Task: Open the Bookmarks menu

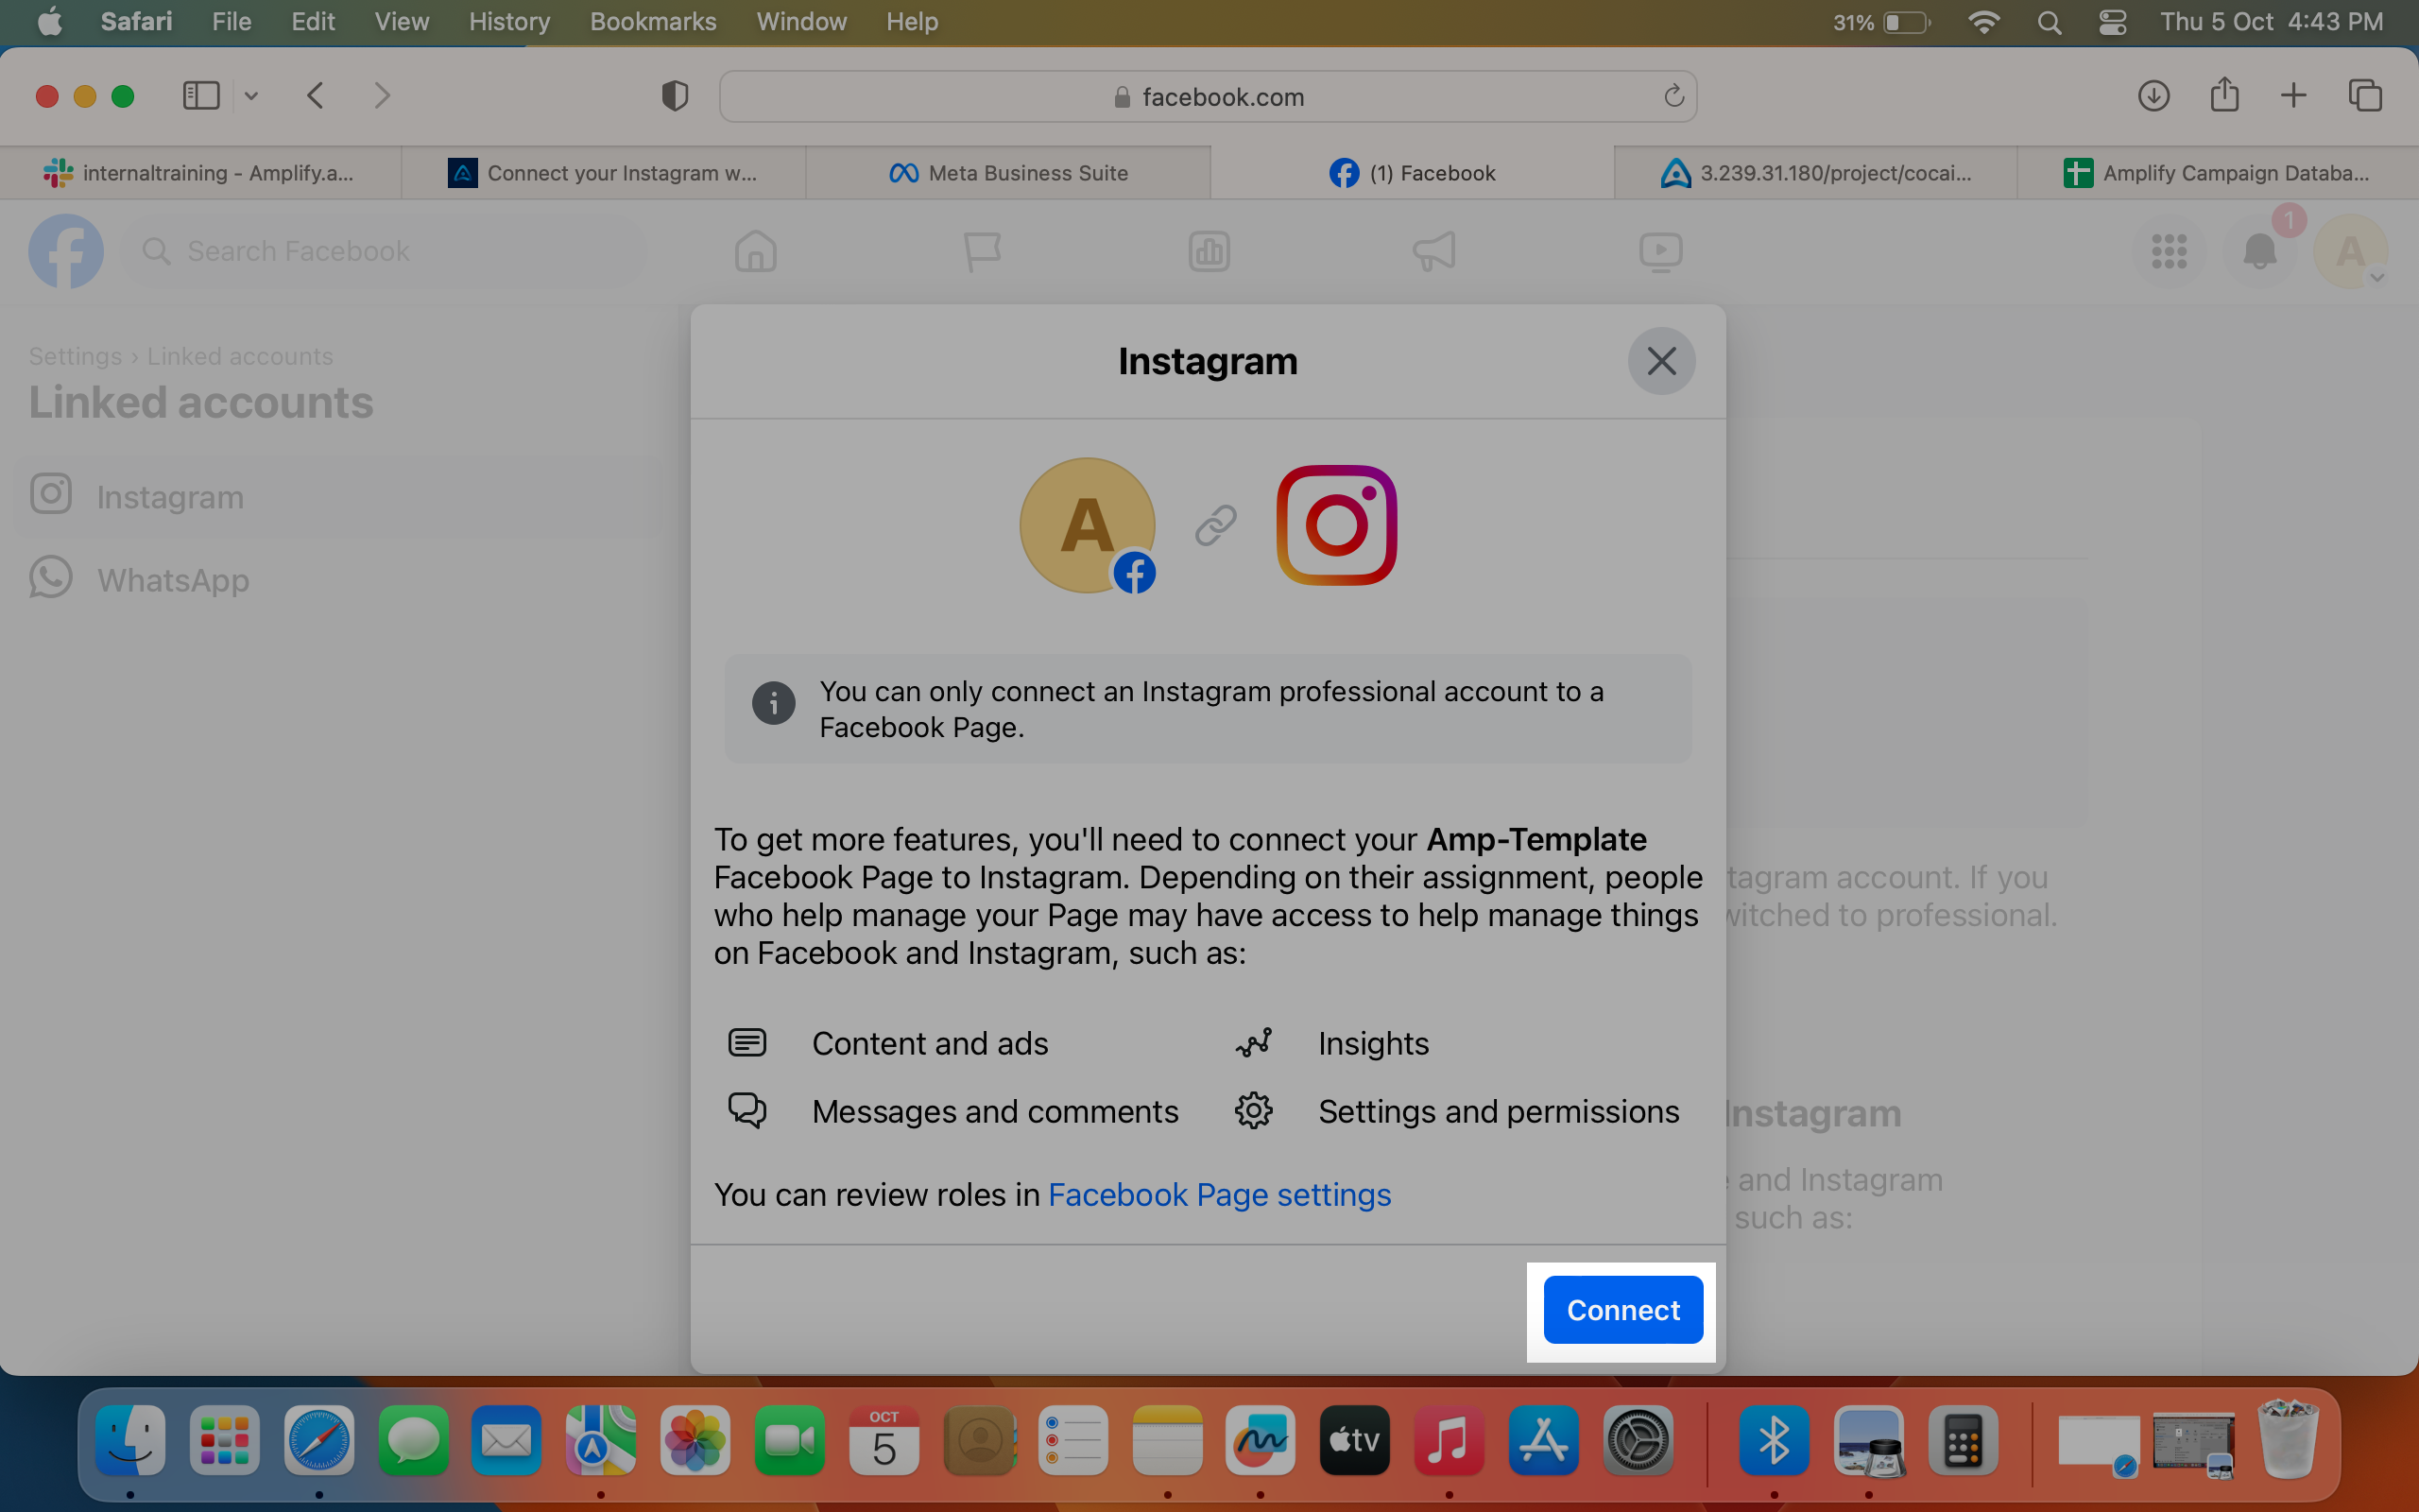Action: (x=653, y=21)
